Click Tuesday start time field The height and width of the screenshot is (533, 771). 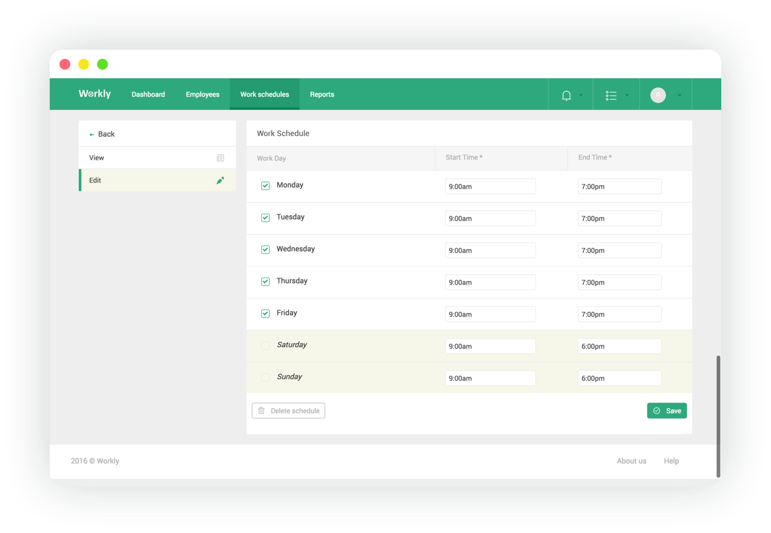(491, 218)
